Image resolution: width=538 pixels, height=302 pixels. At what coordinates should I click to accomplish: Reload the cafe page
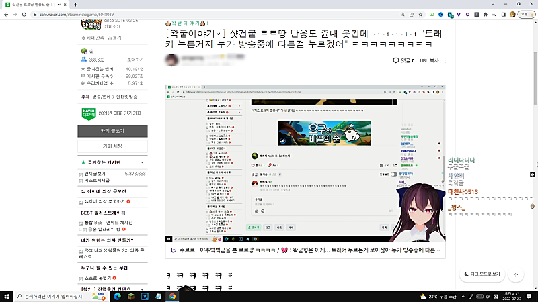pos(24,15)
